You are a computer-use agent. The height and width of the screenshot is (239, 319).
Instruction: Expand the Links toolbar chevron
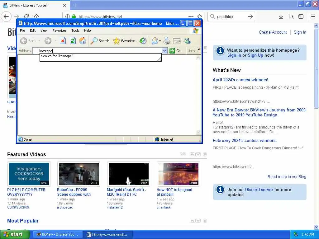click(x=199, y=49)
